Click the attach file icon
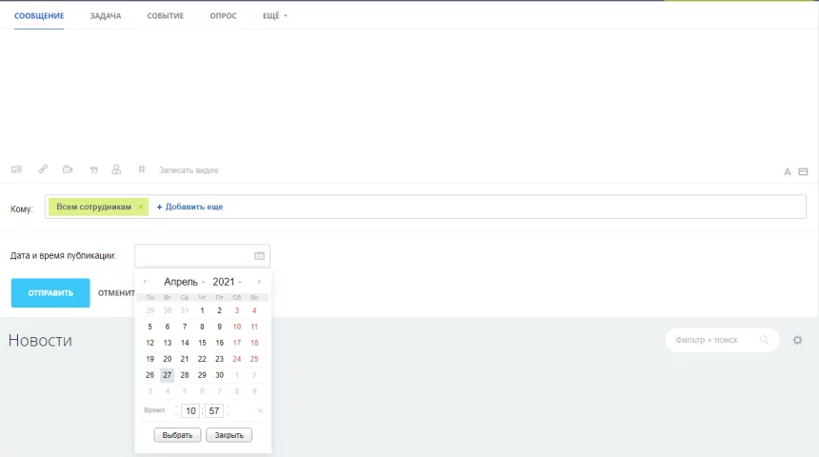819x457 pixels. 16,169
